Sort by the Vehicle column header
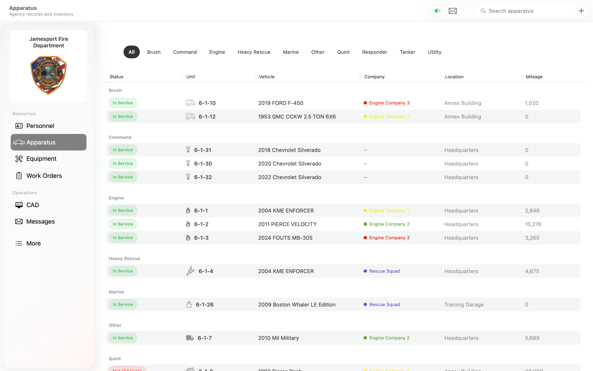 pos(267,77)
